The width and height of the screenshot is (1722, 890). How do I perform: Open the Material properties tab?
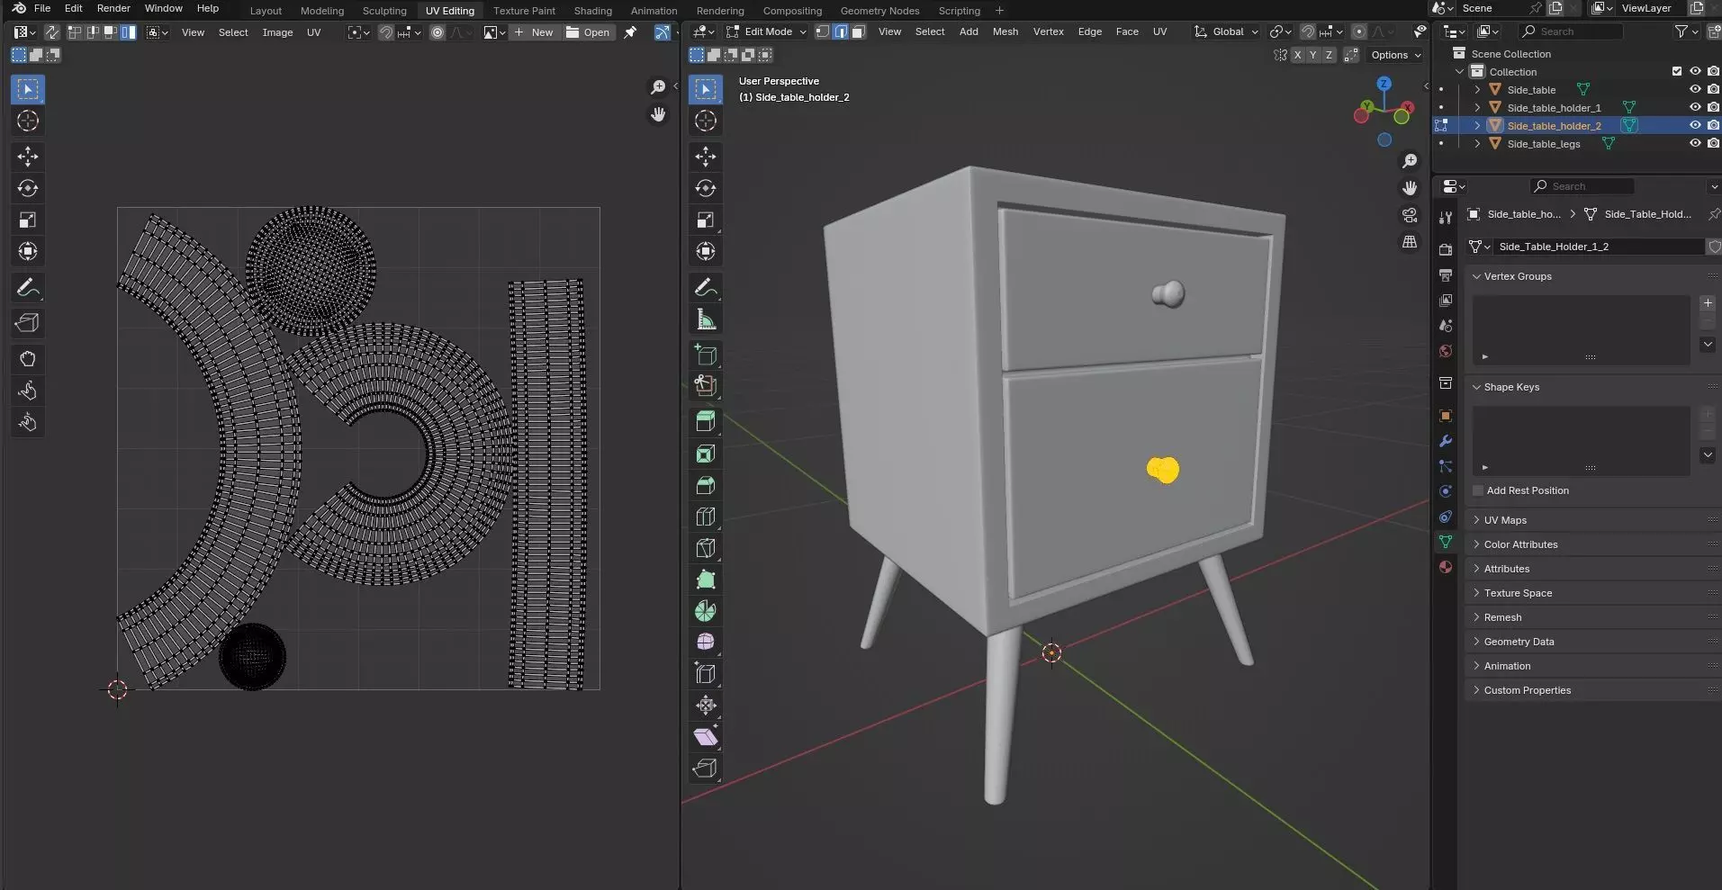tap(1446, 567)
